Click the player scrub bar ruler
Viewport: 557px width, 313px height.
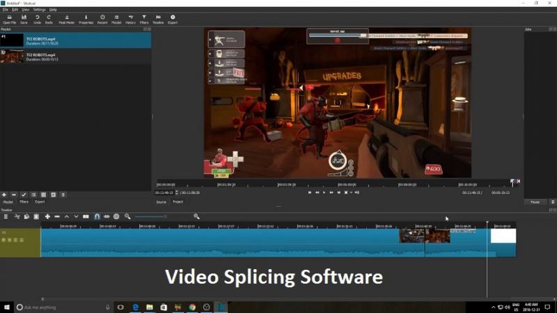pos(337,184)
